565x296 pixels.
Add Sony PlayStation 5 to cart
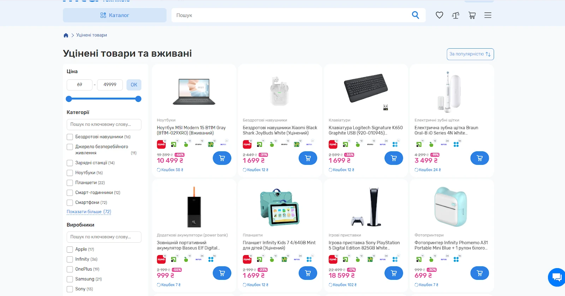click(394, 273)
